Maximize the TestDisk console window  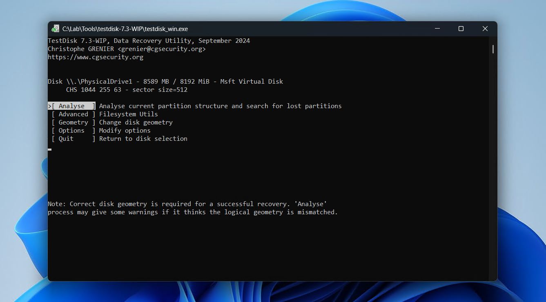coord(461,29)
